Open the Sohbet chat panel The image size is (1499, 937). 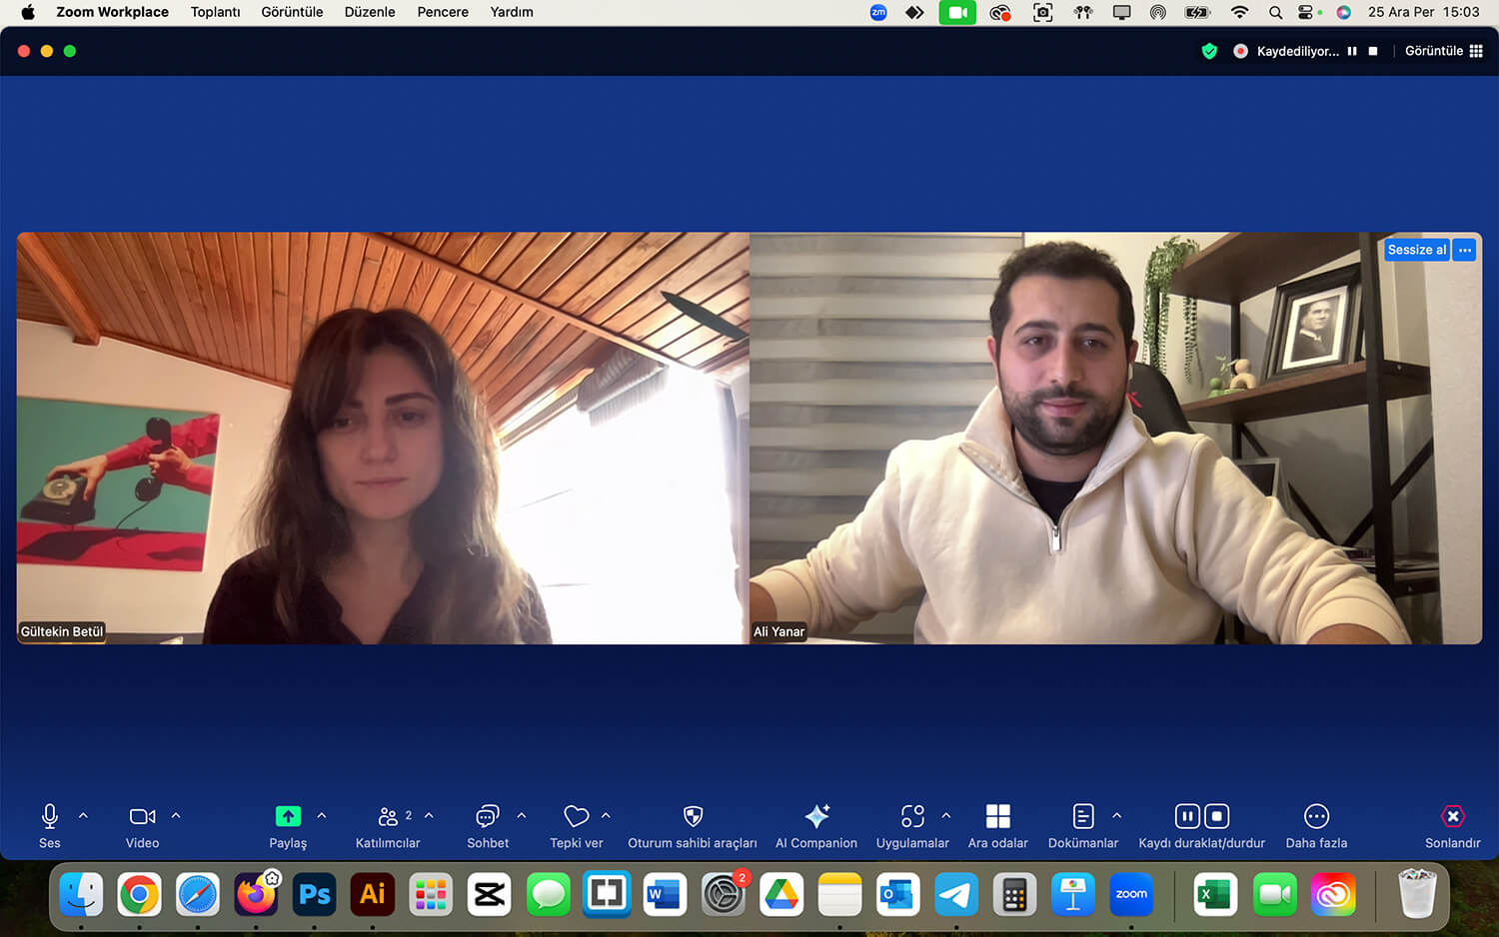(x=487, y=817)
